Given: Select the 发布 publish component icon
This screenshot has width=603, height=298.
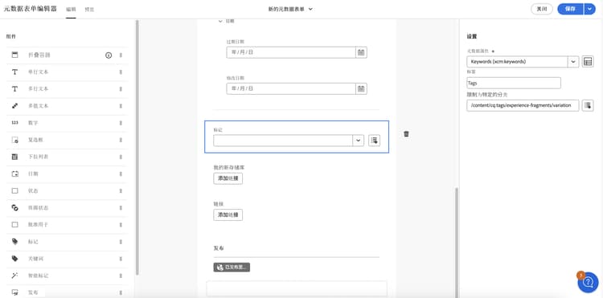Looking at the screenshot, I should pyautogui.click(x=15, y=292).
